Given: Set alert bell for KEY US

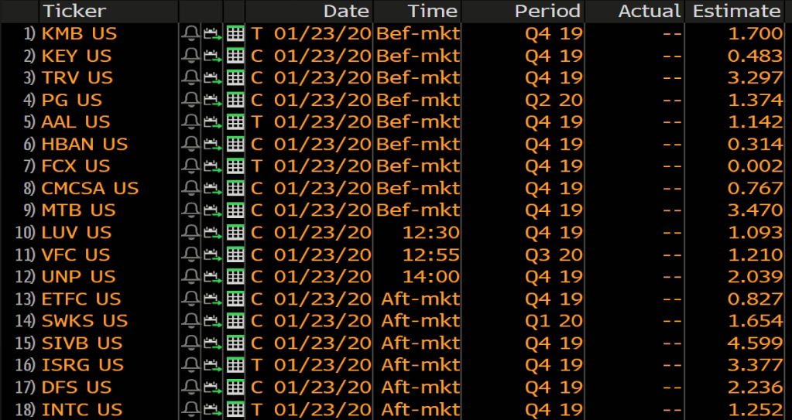Looking at the screenshot, I should click(191, 56).
